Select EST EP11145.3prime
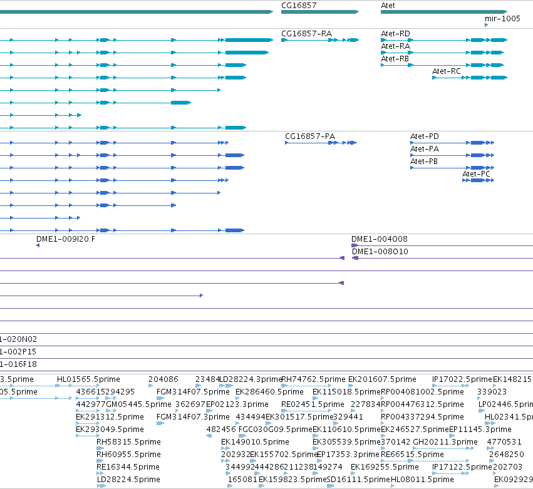The height and width of the screenshot is (489, 533). pyautogui.click(x=480, y=430)
